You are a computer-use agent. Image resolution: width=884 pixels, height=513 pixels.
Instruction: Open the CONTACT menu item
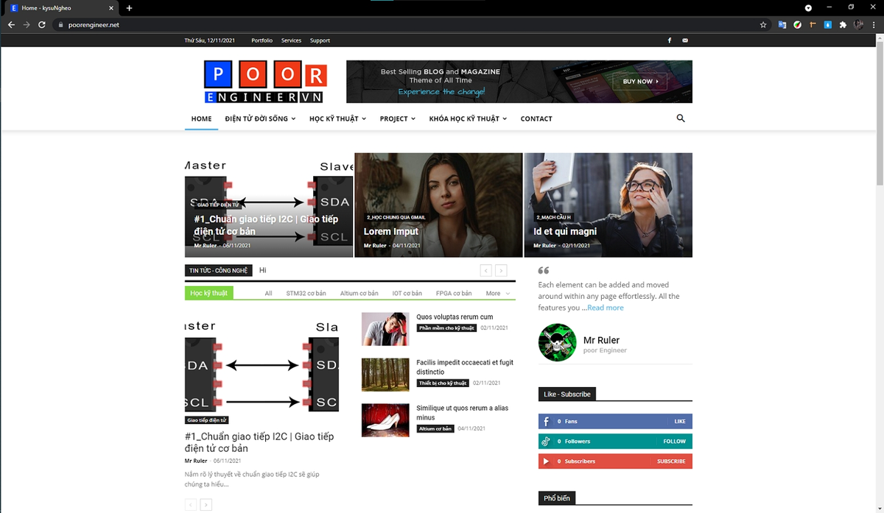[x=536, y=118]
